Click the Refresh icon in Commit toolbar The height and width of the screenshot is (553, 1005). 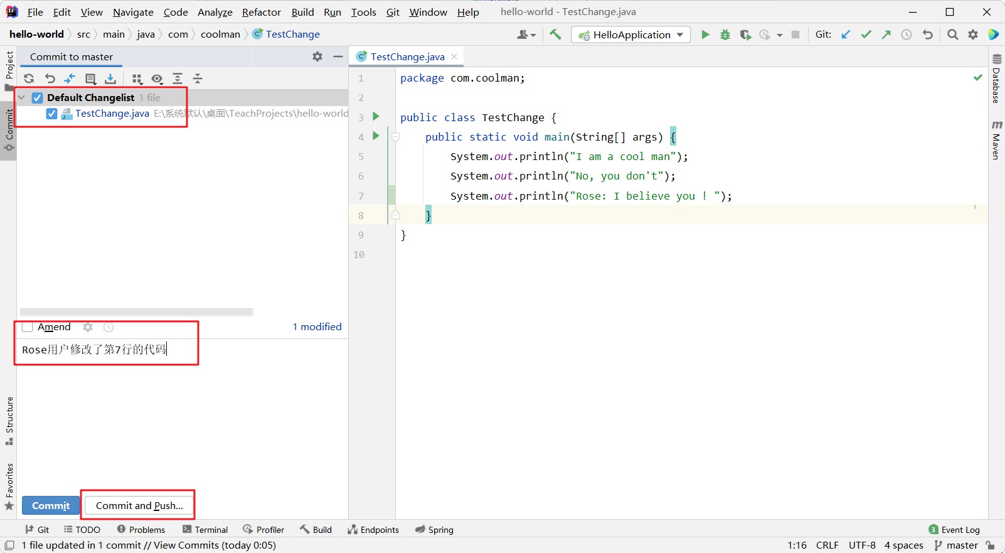29,78
